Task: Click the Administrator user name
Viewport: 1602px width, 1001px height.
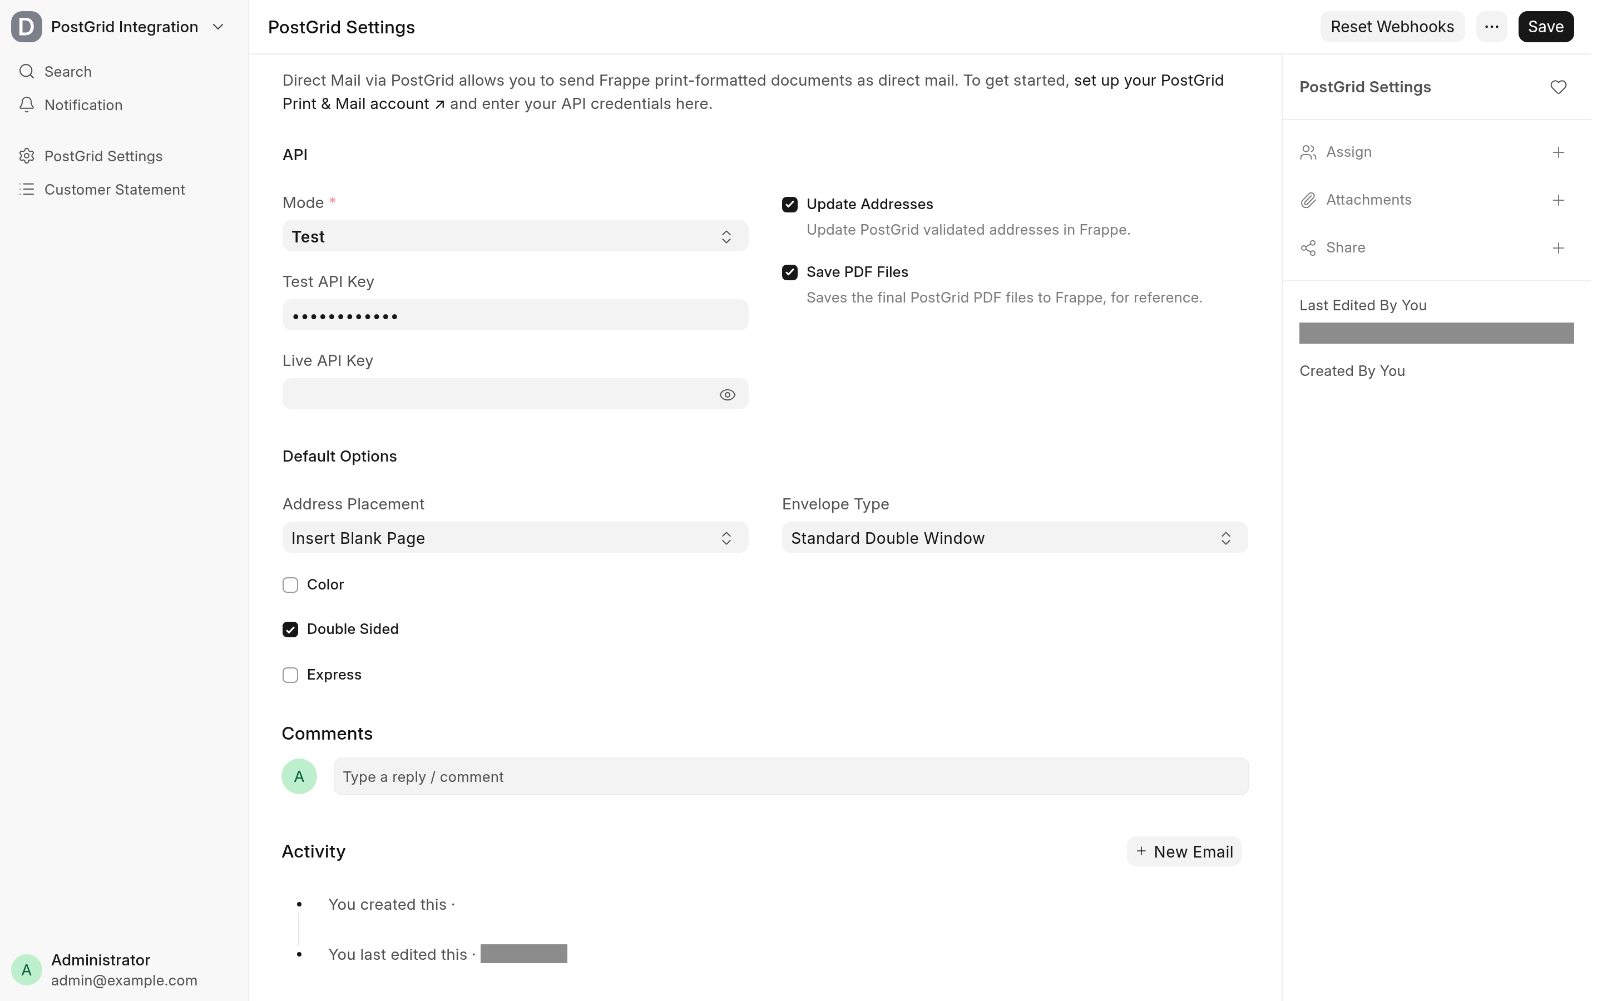Action: (101, 960)
